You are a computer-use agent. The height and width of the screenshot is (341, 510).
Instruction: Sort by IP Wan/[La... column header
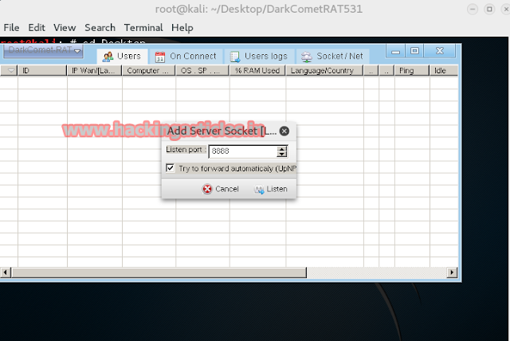pyautogui.click(x=94, y=71)
